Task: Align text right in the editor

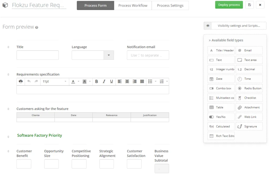Action: click(134, 81)
